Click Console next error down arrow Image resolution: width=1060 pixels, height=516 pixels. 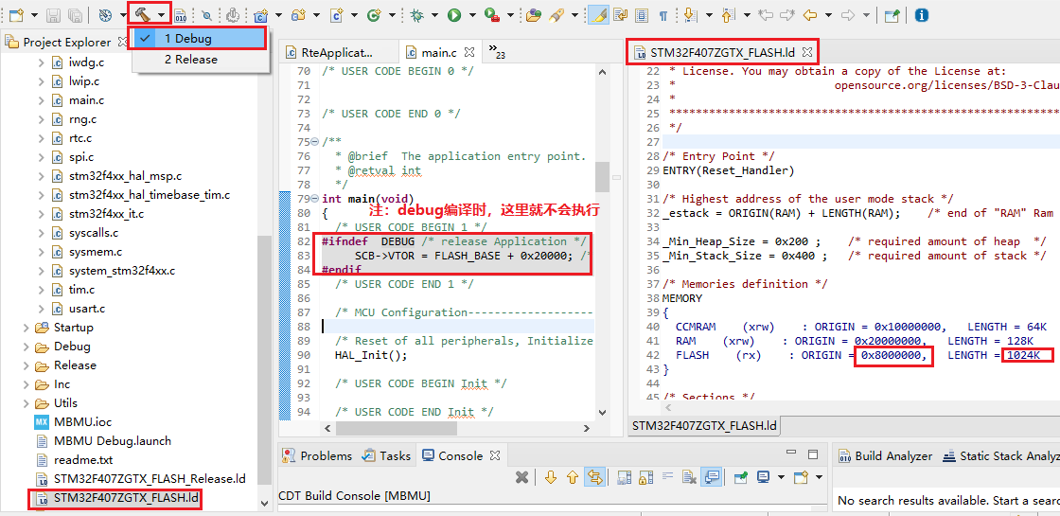pos(550,477)
